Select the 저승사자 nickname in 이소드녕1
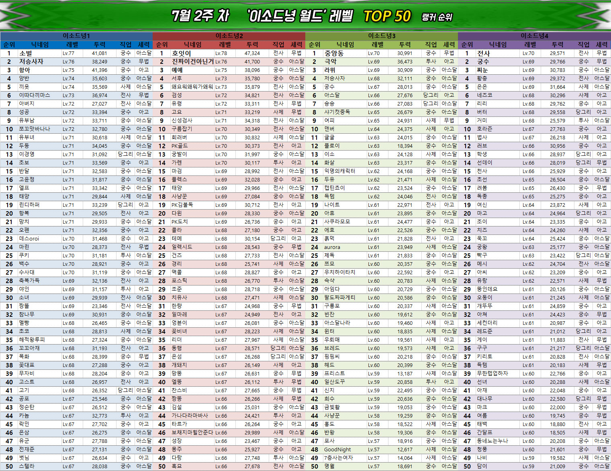The width and height of the screenshot is (611, 471). 31,61
